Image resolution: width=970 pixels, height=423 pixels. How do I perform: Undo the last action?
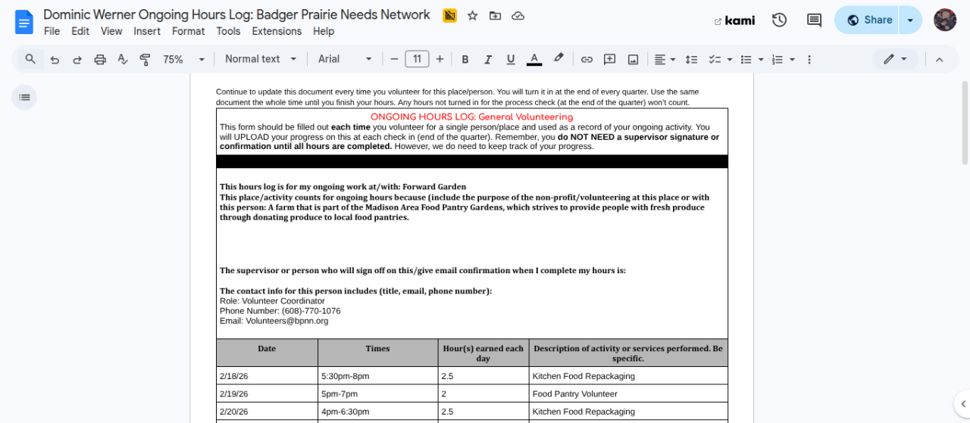click(x=55, y=59)
